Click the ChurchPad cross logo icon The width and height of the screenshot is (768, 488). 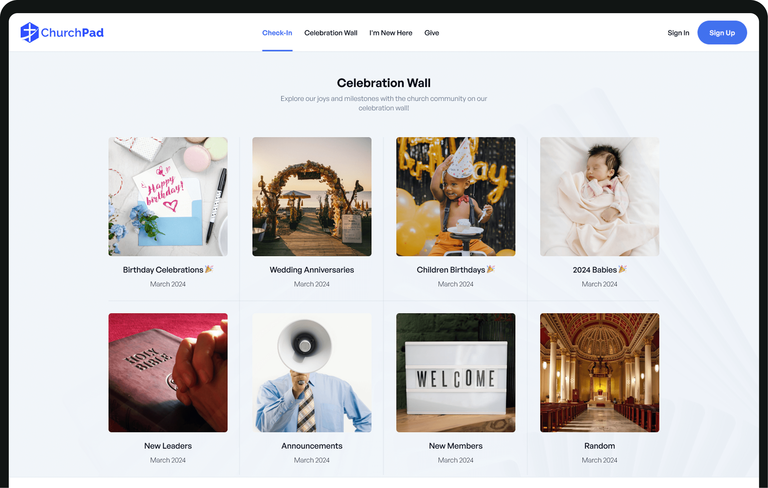[x=29, y=33]
